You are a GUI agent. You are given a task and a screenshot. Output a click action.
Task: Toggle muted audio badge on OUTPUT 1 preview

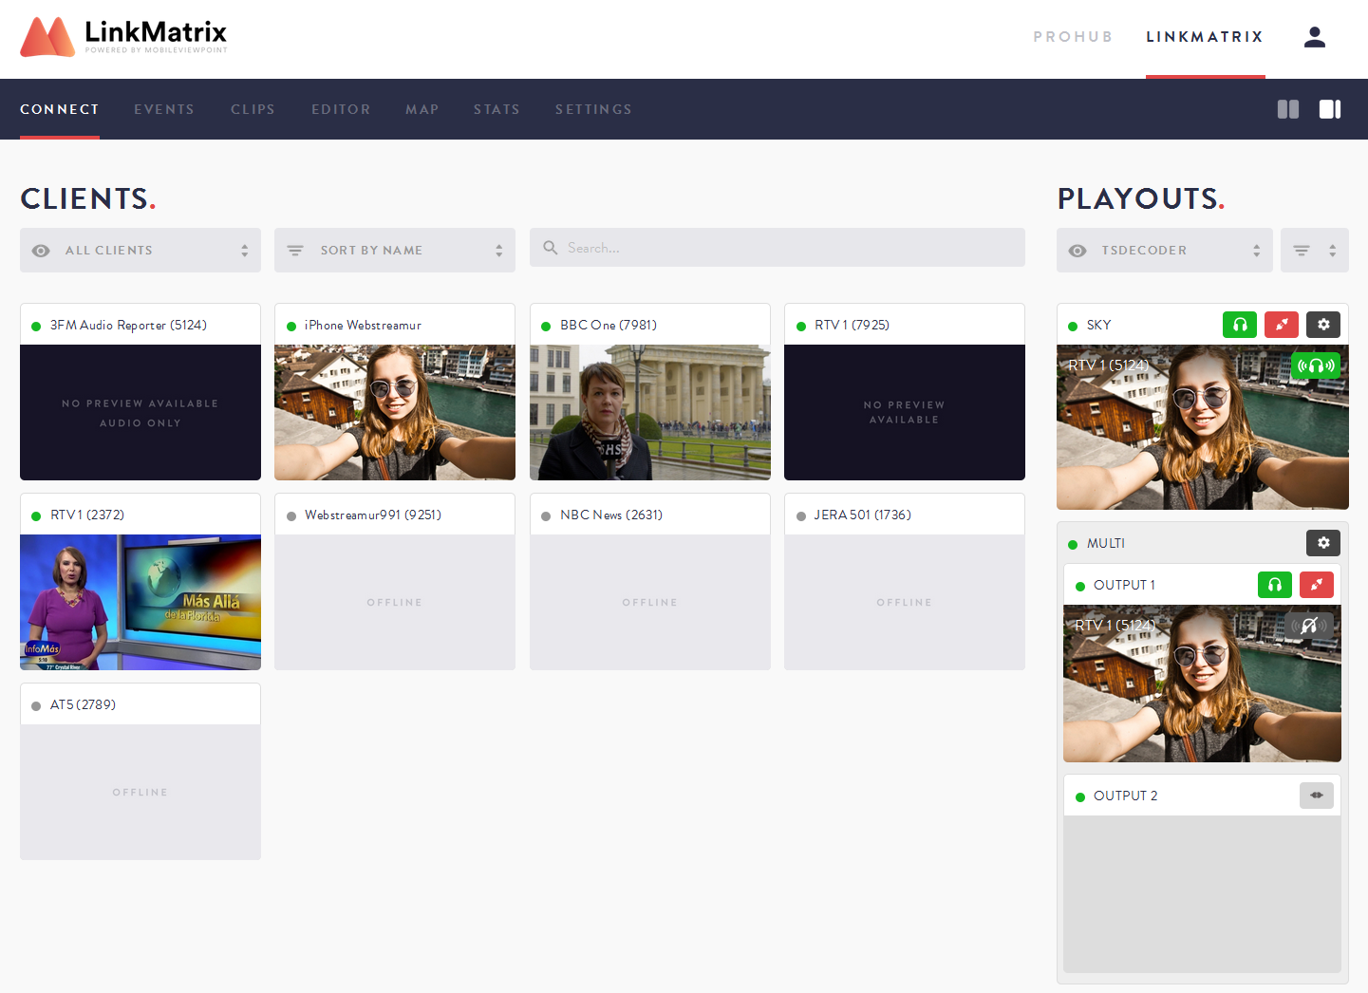coord(1309,626)
